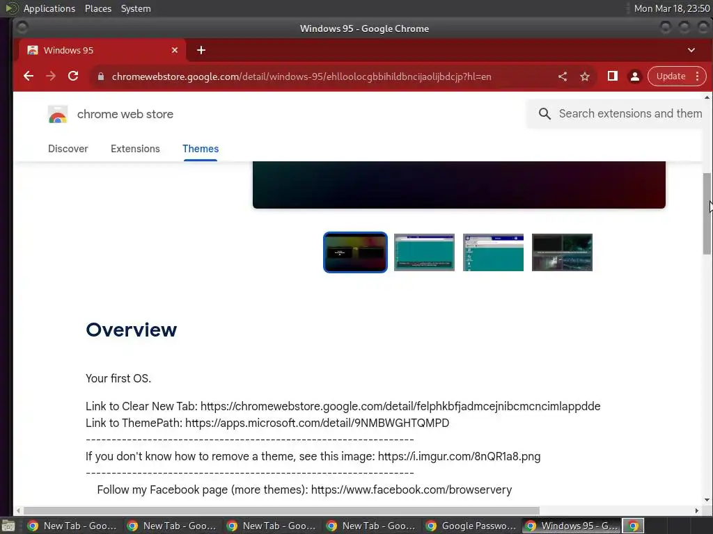Click the 'Your first OS.' text

[118, 378]
